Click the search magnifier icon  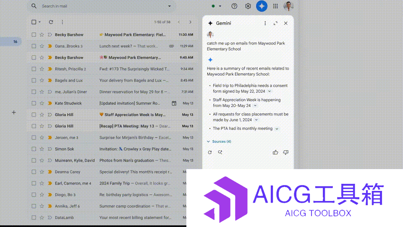point(34,6)
